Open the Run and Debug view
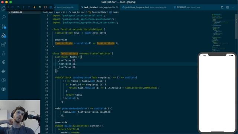The height and width of the screenshot is (134, 238). [3, 36]
